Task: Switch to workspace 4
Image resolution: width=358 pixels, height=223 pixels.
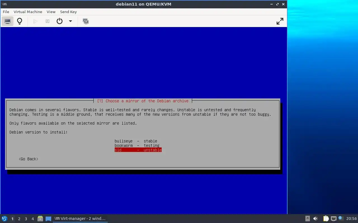Action: (32, 219)
